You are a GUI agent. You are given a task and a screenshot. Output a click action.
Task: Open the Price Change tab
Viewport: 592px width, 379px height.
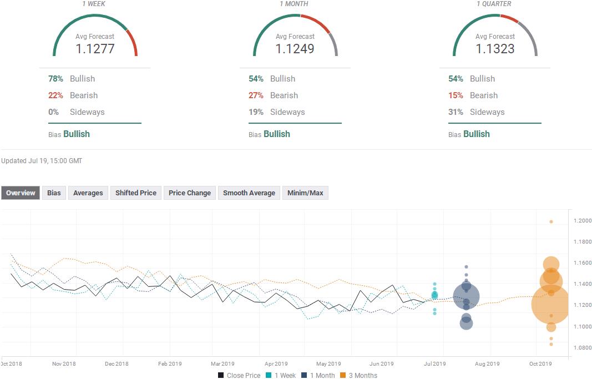click(190, 193)
